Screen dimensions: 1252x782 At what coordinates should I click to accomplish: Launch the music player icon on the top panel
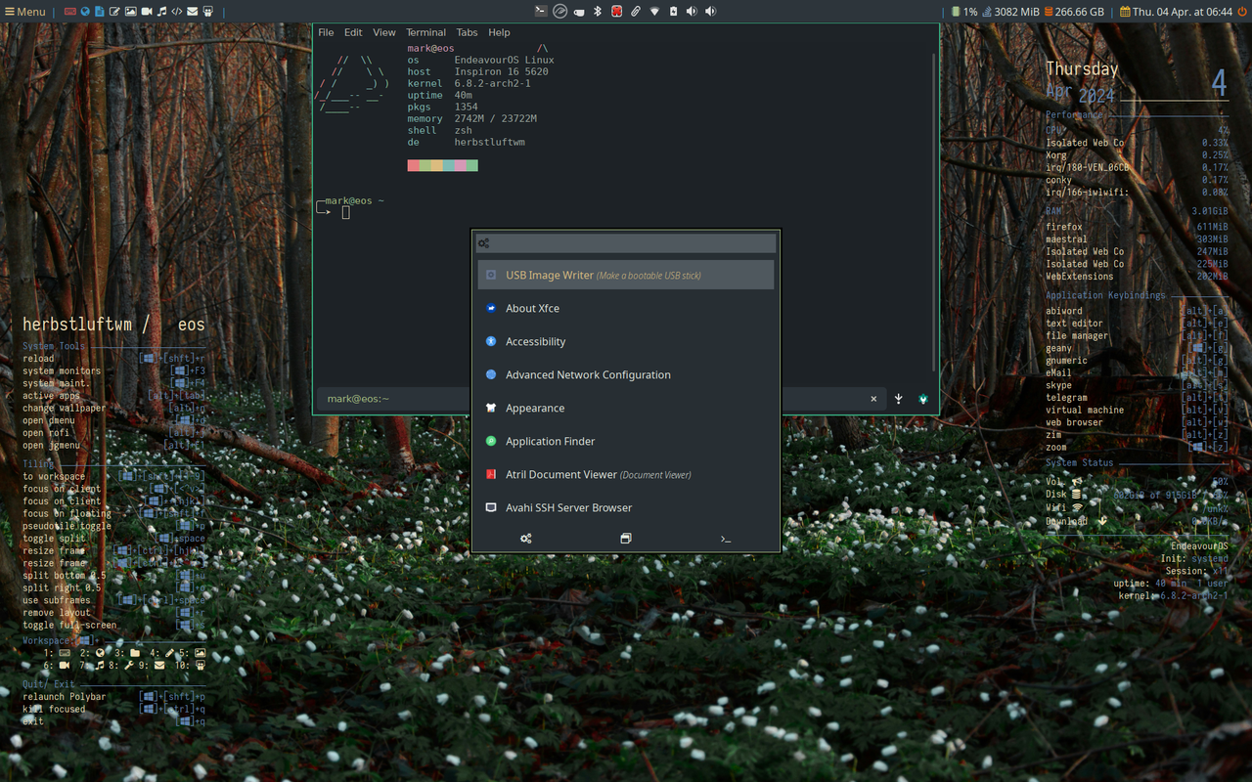[162, 11]
